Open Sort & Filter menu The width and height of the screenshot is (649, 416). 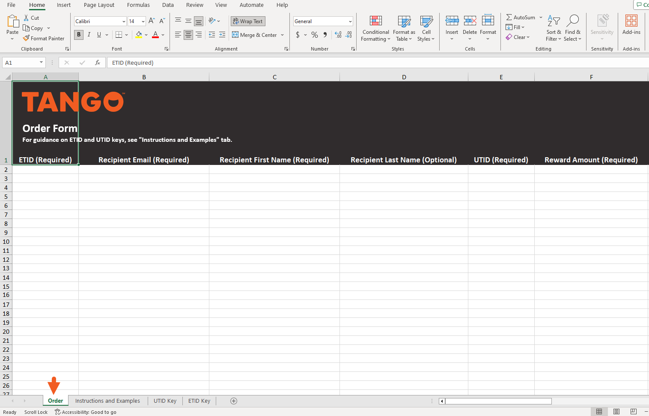coord(554,28)
